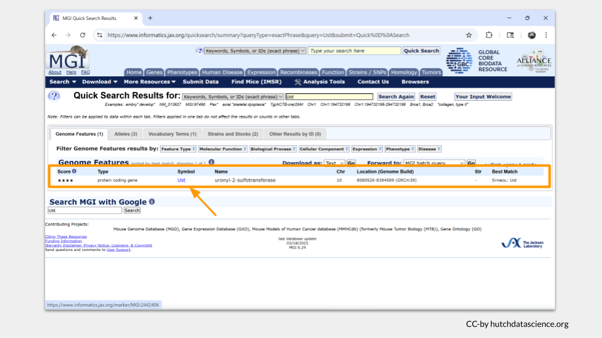Screen dimensions: 602x338
Task: Click the Google search text field containing Ust
Action: (85, 210)
